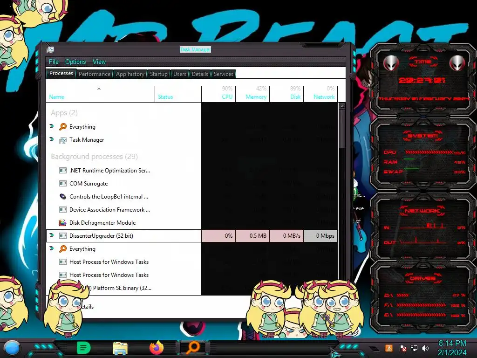Viewport: 477px width, 358px height.
Task: Switch to the Services tab
Action: [224, 74]
